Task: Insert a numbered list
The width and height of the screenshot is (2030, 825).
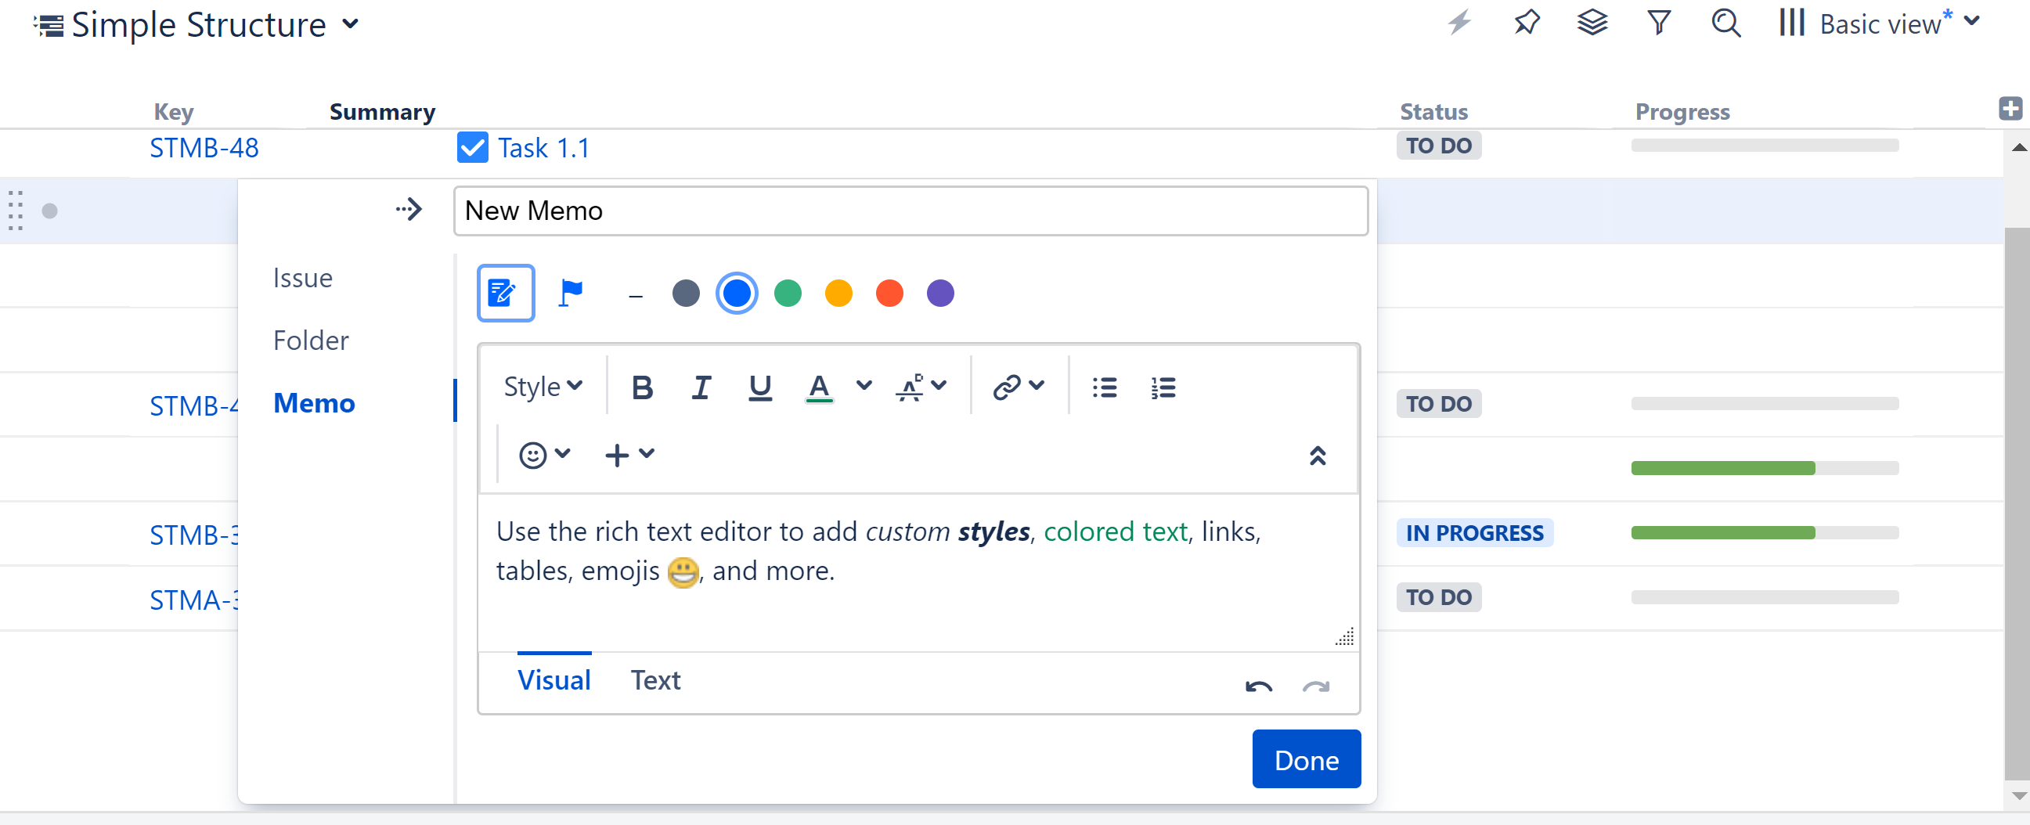Action: (1163, 387)
